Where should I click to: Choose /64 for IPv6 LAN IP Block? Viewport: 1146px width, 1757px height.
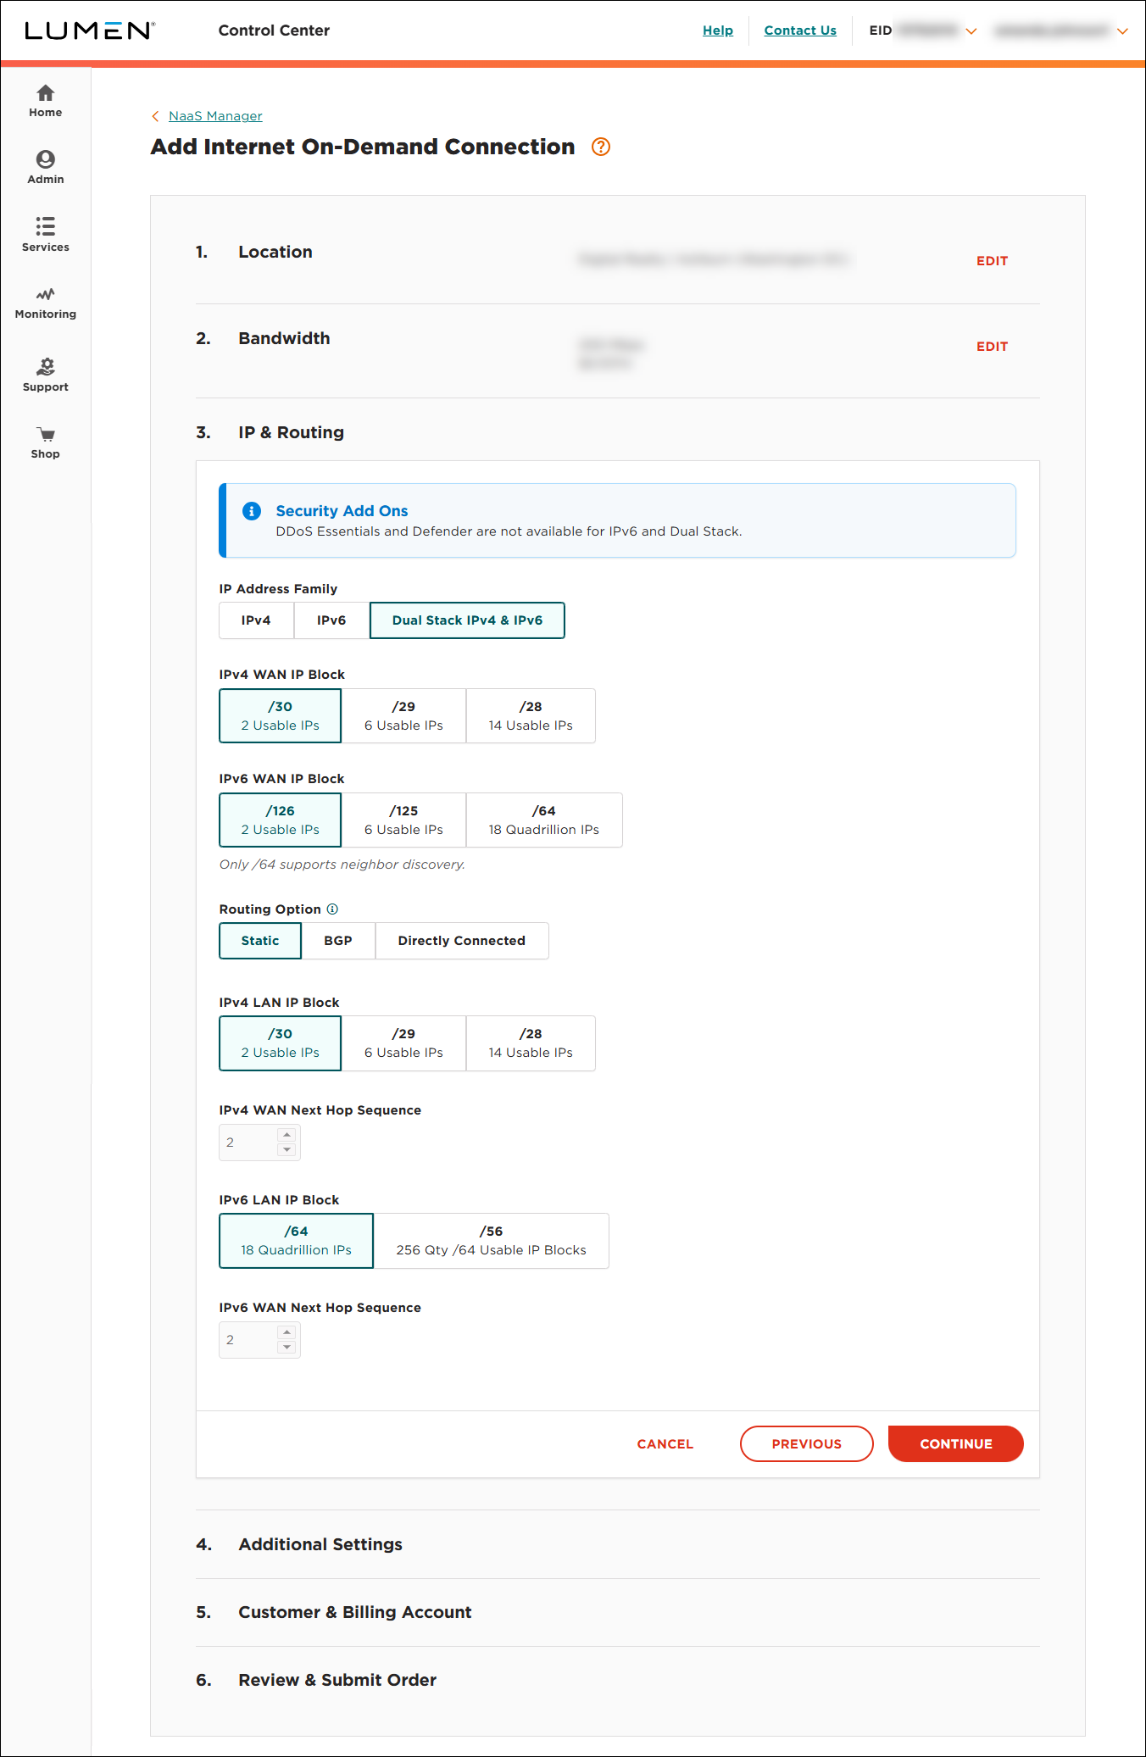(296, 1240)
